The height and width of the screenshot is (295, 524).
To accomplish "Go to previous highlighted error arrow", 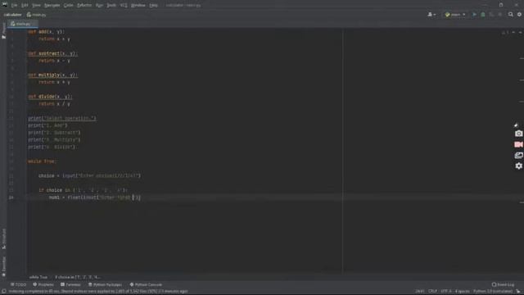I will [513, 33].
